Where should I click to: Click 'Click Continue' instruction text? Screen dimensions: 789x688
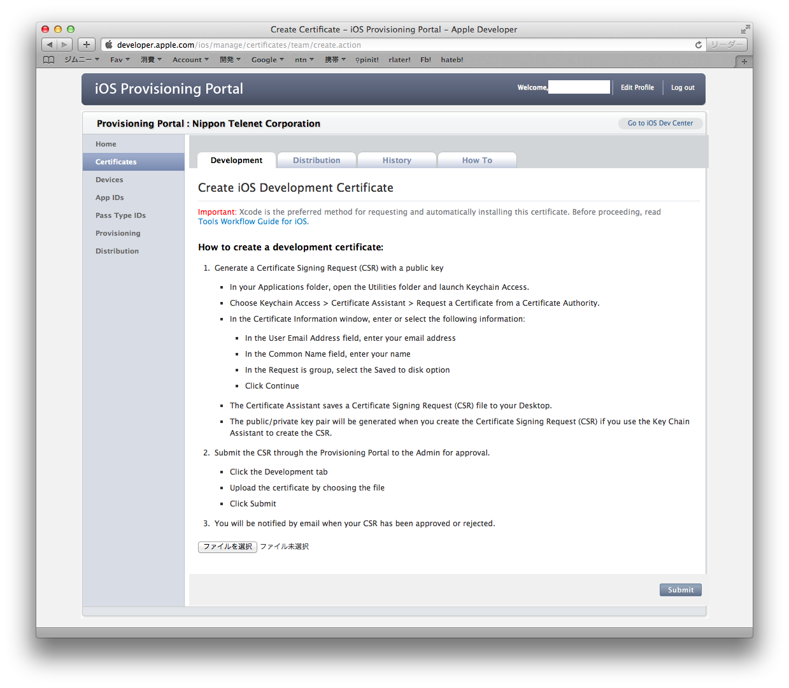[x=272, y=386]
